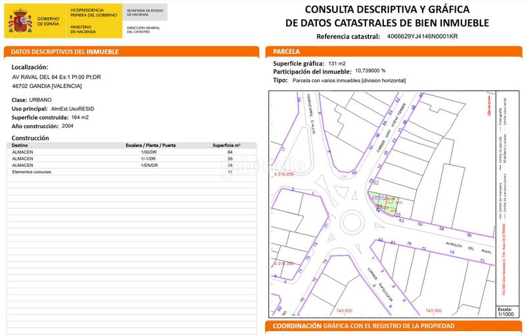
Task: Click the '1/-1/DR' table cell
Action: (149, 159)
